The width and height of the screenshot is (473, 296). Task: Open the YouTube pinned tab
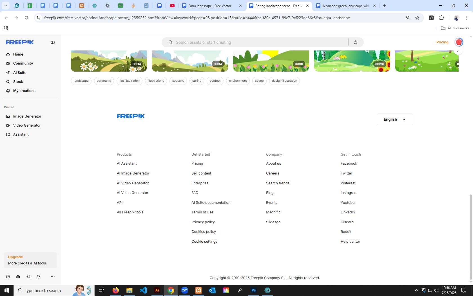tap(172, 6)
